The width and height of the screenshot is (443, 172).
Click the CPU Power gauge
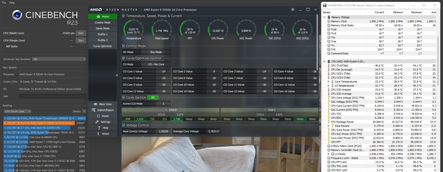(x=218, y=29)
